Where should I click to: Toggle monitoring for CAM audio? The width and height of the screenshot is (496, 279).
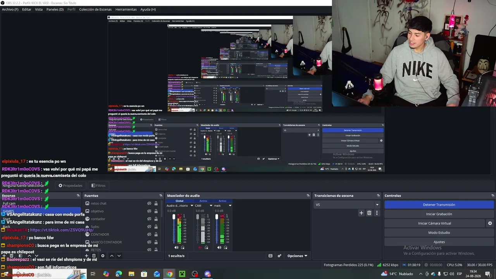coord(207,248)
